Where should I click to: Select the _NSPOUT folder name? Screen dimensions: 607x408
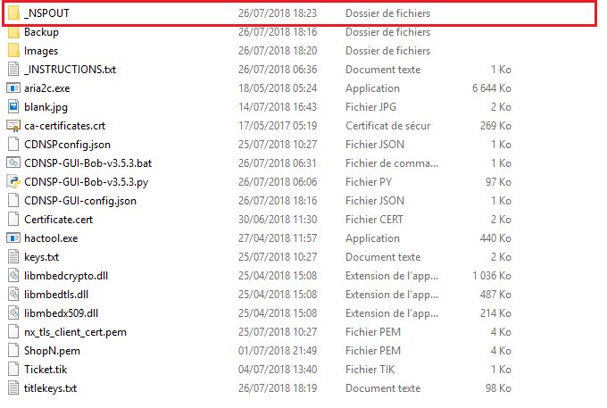[46, 13]
